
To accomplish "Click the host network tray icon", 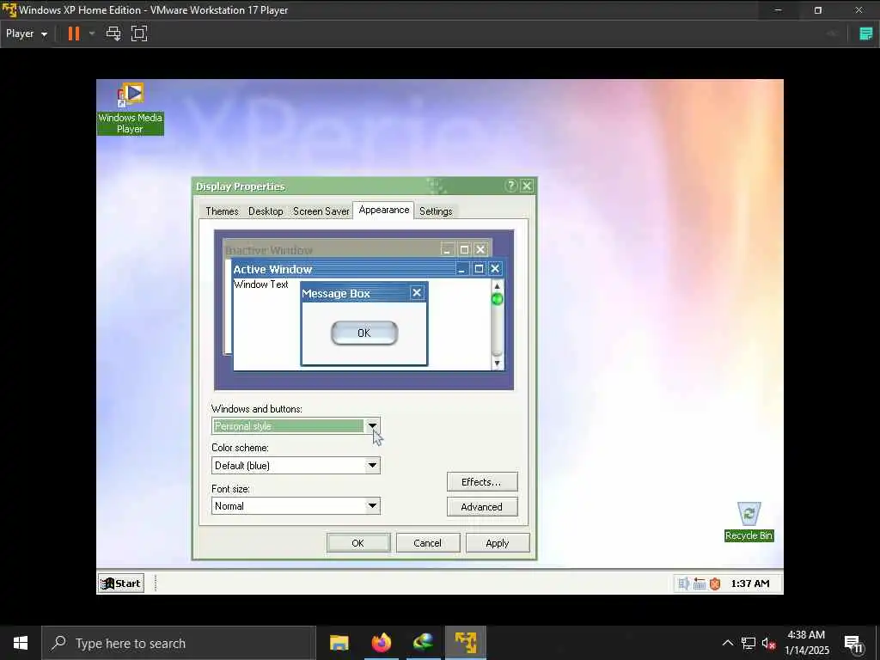I will [749, 643].
